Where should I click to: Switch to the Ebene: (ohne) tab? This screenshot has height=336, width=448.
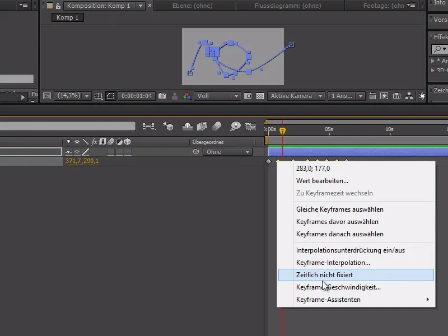(x=192, y=6)
